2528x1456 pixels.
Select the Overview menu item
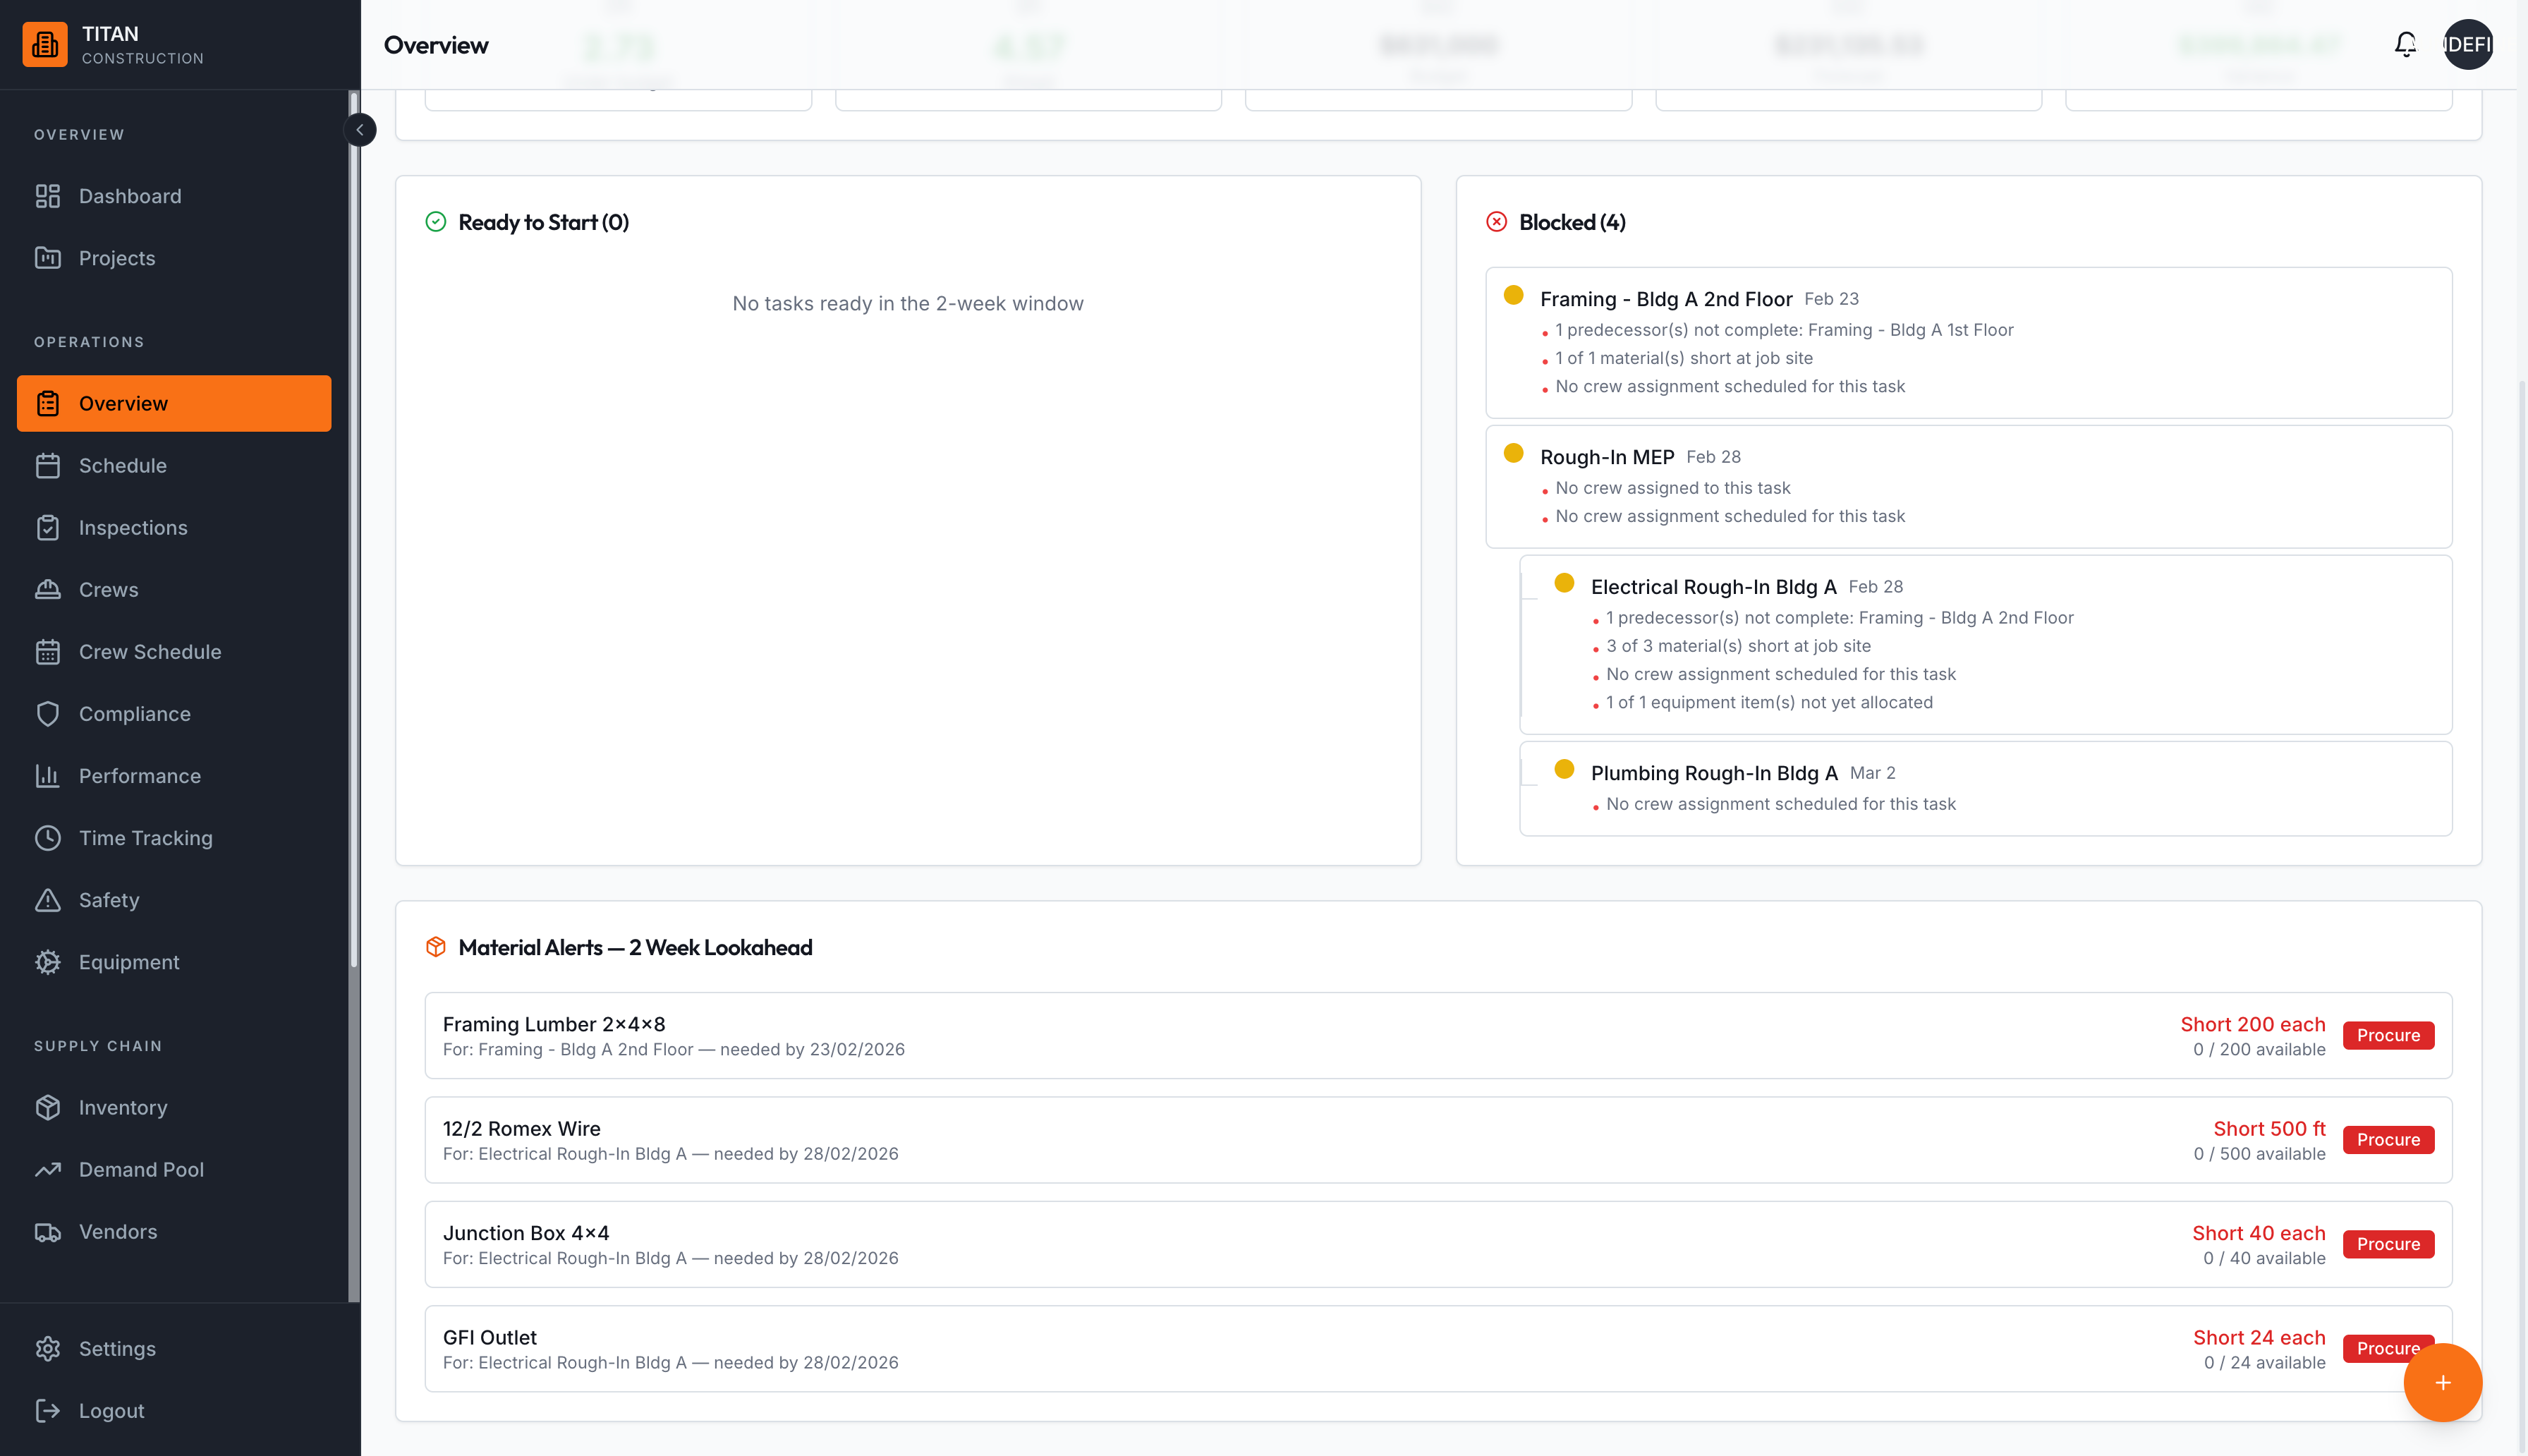tap(174, 403)
